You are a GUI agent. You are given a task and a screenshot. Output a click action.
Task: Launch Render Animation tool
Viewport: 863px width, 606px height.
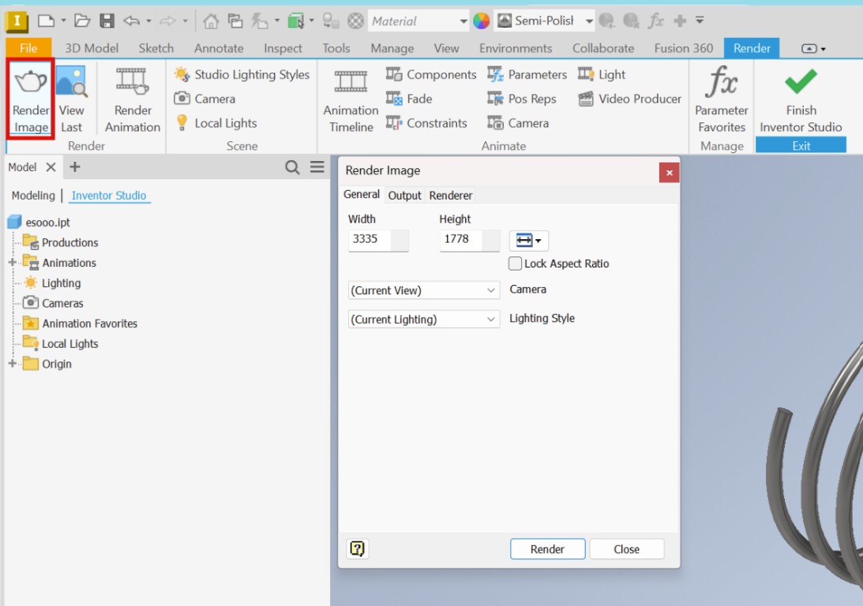[133, 99]
